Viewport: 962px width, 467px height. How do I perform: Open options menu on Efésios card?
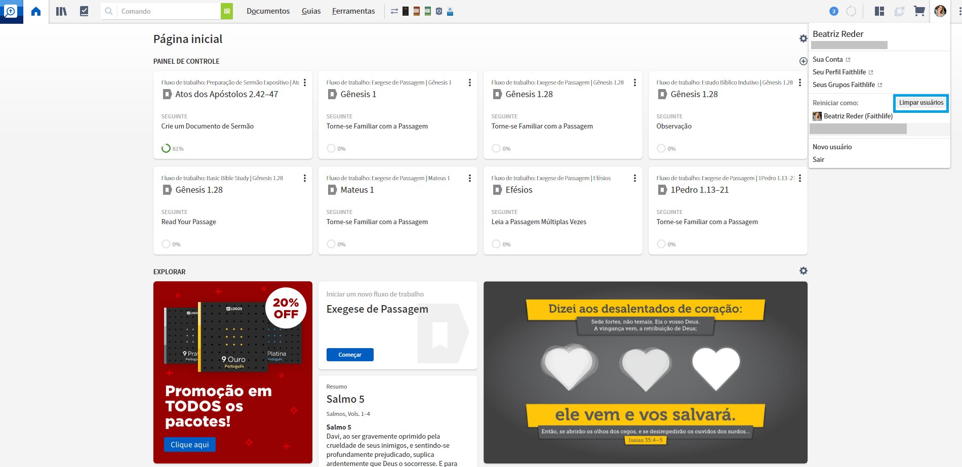pos(635,178)
